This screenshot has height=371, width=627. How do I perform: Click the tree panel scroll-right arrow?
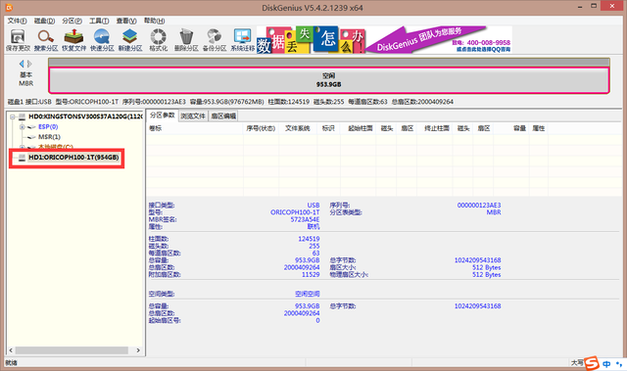pos(138,350)
